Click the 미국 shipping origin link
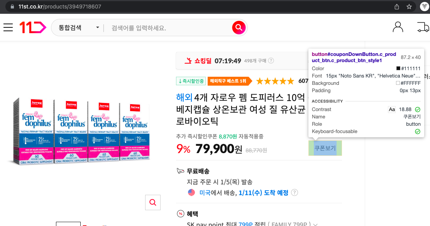 (x=205, y=192)
